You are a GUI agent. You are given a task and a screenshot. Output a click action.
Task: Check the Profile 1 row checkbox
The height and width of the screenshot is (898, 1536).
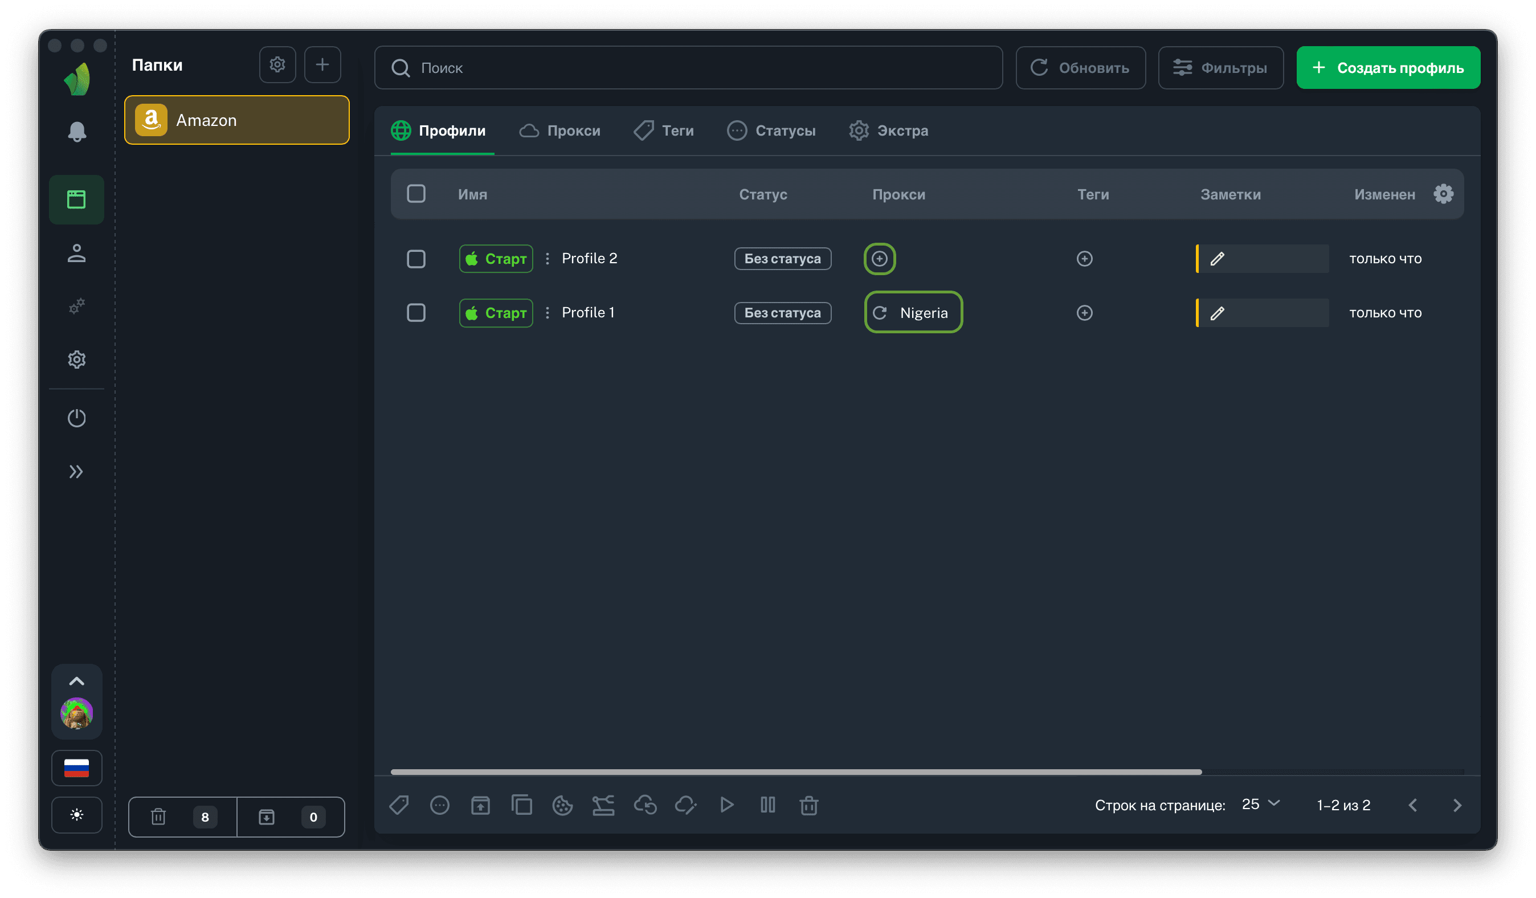(416, 313)
